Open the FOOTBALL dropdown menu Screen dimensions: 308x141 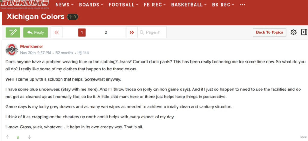click(124, 5)
